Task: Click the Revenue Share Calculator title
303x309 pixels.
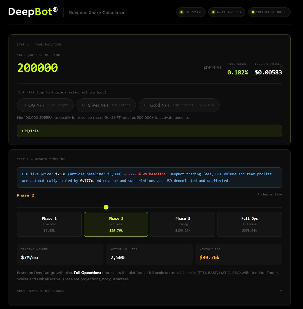Action: [x=97, y=13]
